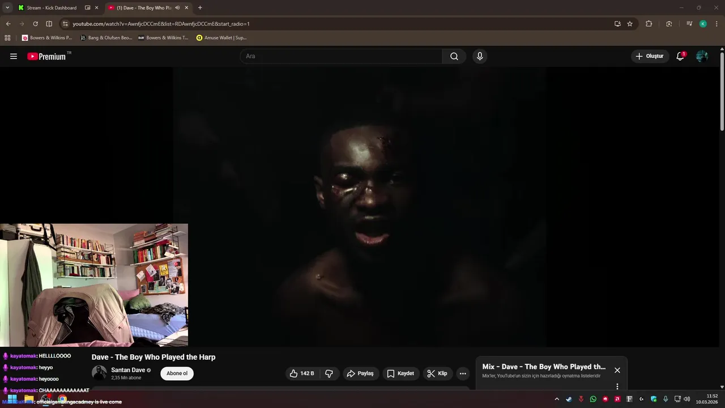Open the Extensions puzzle icon

pos(649,24)
